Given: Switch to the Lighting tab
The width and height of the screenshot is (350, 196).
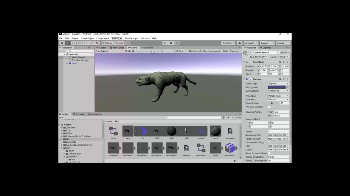Looking at the screenshot, I should [x=266, y=48].
